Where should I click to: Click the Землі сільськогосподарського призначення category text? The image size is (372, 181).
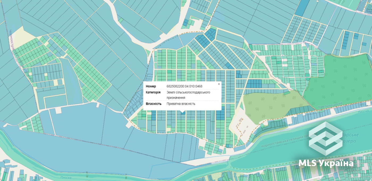[188, 95]
